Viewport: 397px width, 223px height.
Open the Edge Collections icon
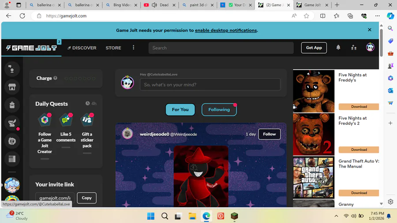pos(350,16)
